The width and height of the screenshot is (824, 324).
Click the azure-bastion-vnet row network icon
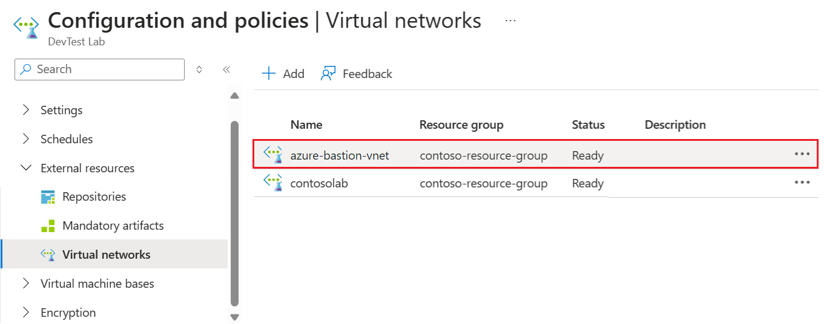coord(274,154)
